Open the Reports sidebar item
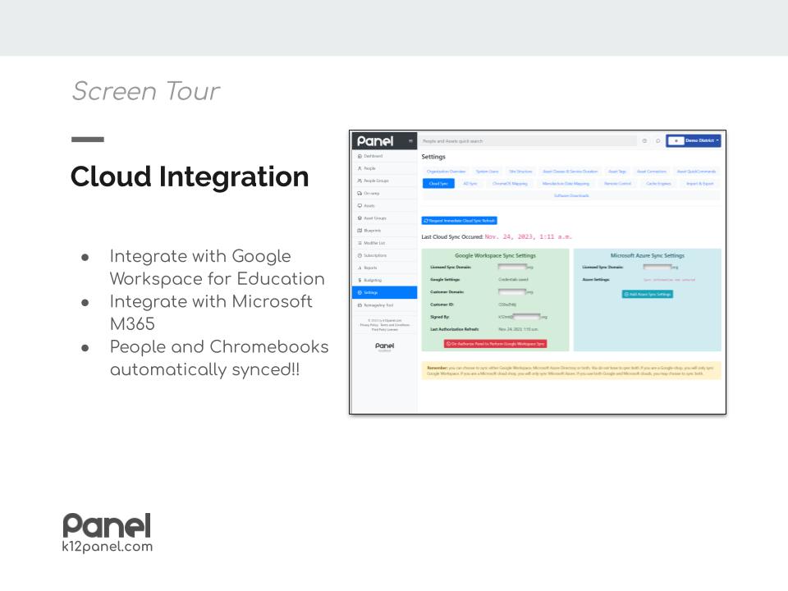The image size is (788, 591). 384,268
